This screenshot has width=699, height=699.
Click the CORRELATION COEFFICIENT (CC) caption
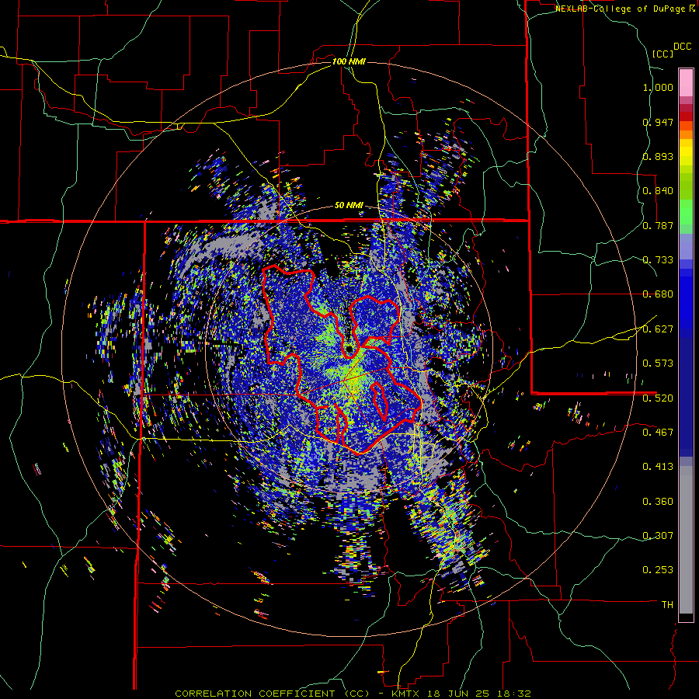click(273, 694)
